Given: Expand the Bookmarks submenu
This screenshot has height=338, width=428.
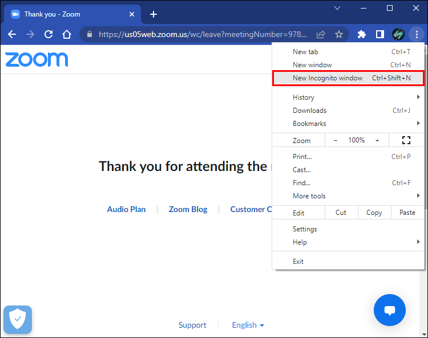Looking at the screenshot, I should (348, 124).
